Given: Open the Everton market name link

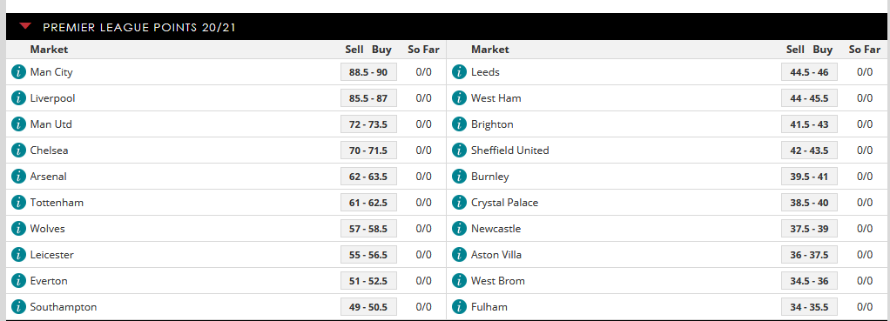Looking at the screenshot, I should point(49,281).
